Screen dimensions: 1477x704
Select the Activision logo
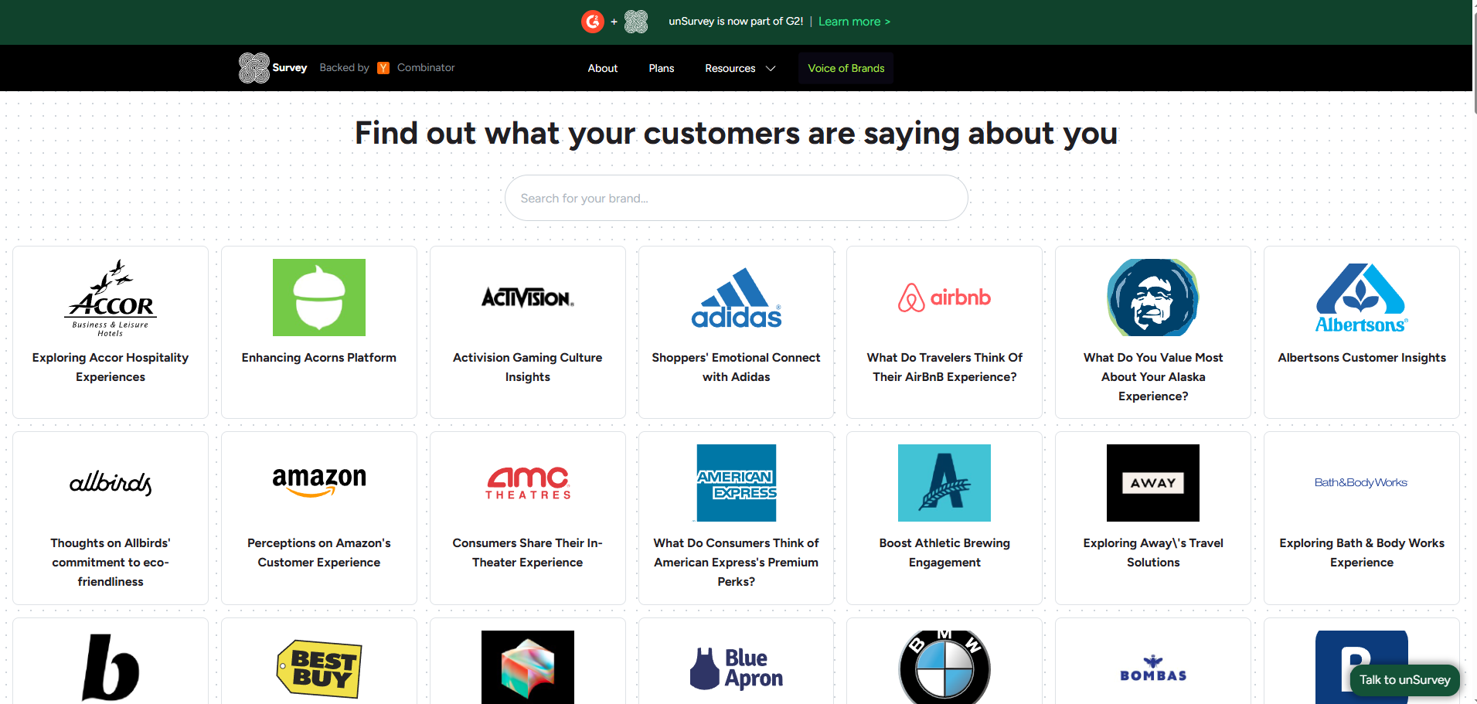click(x=528, y=298)
